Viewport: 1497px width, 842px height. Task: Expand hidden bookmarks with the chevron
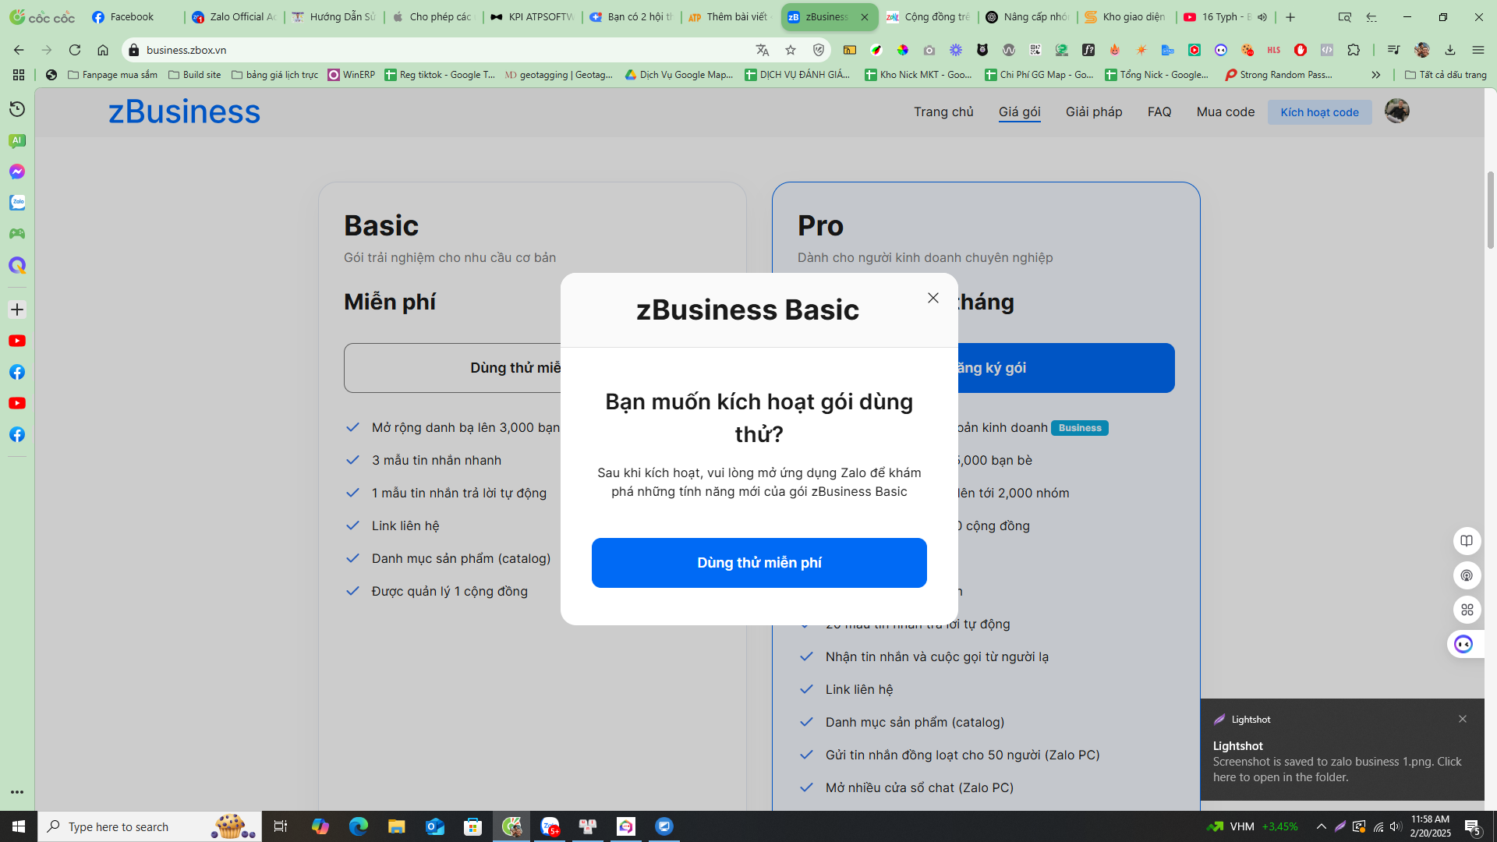click(x=1376, y=75)
